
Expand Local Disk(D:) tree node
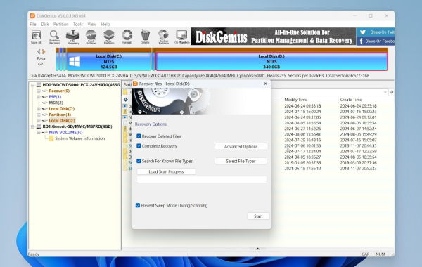point(39,120)
